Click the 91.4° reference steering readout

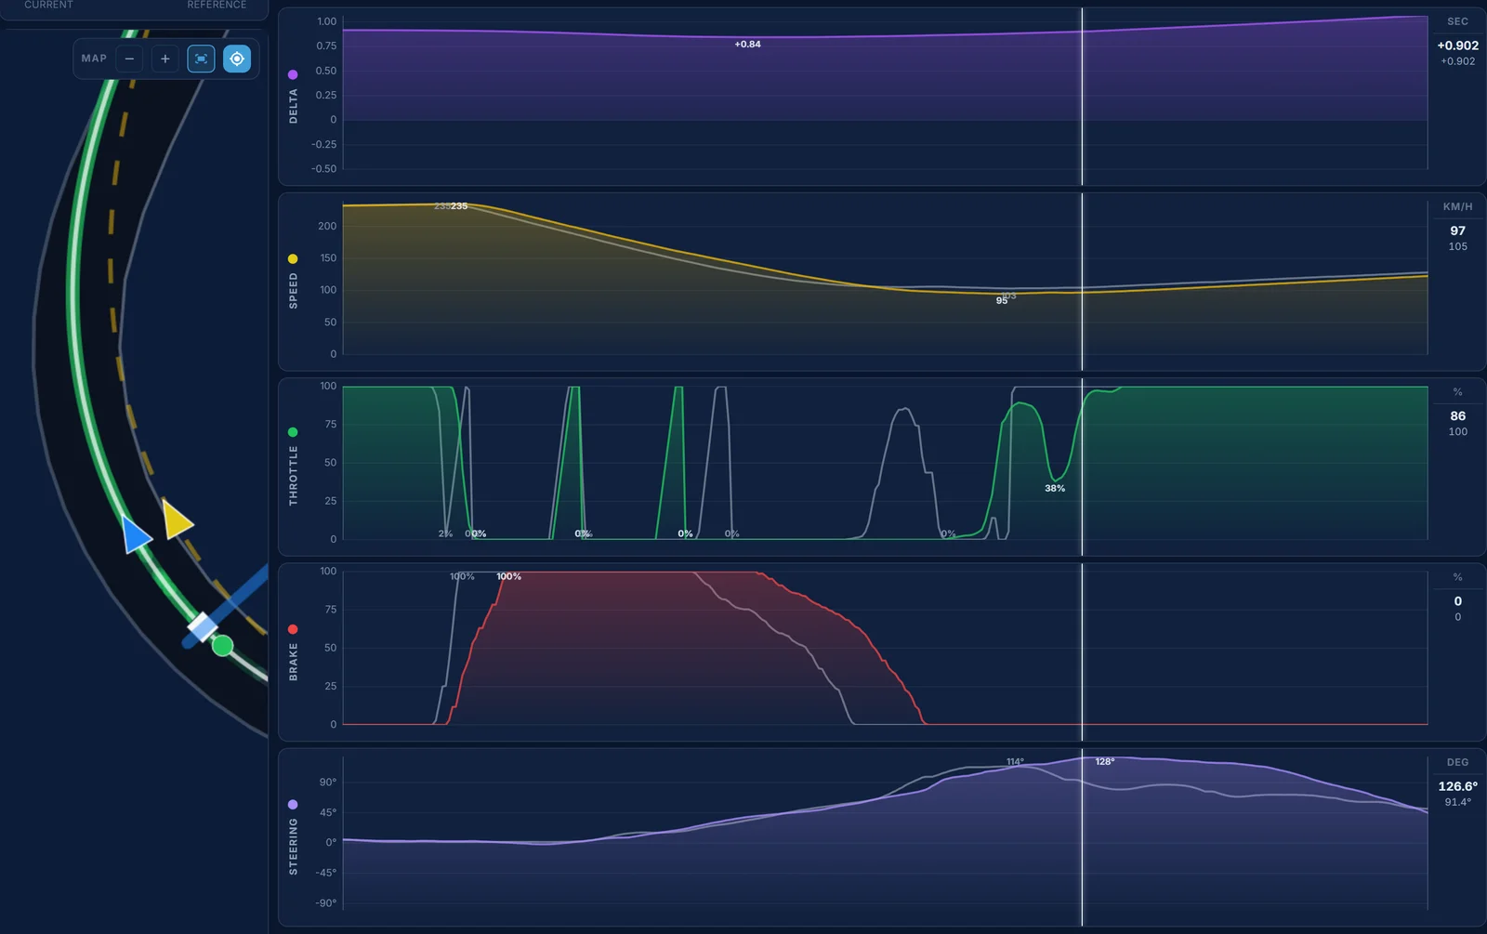(1457, 802)
